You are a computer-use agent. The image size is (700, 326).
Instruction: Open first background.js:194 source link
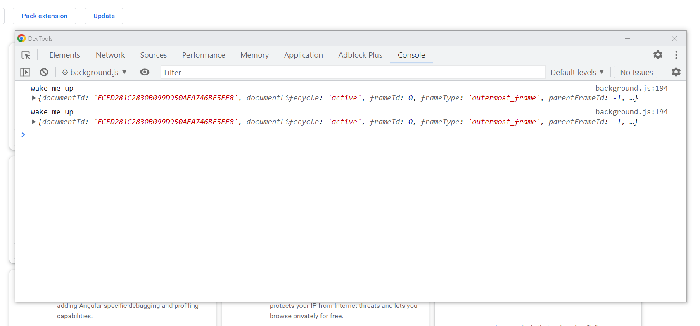[631, 88]
